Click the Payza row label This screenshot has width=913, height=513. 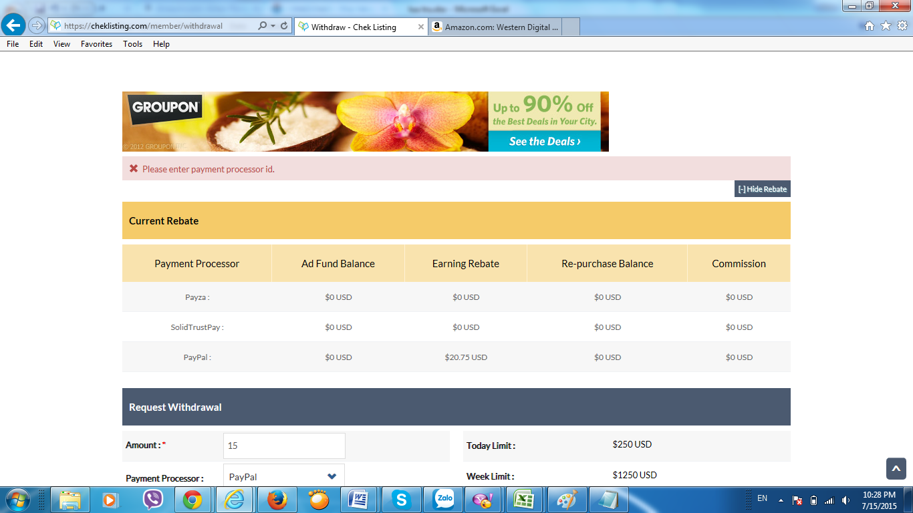pyautogui.click(x=197, y=297)
